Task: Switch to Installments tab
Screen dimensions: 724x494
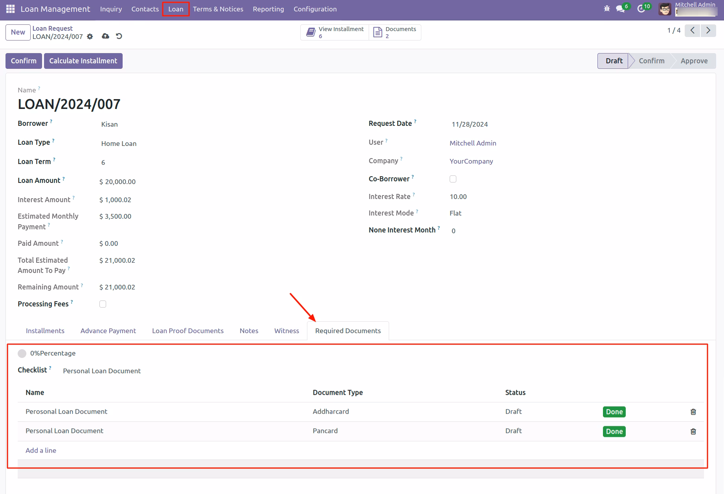Action: point(45,331)
